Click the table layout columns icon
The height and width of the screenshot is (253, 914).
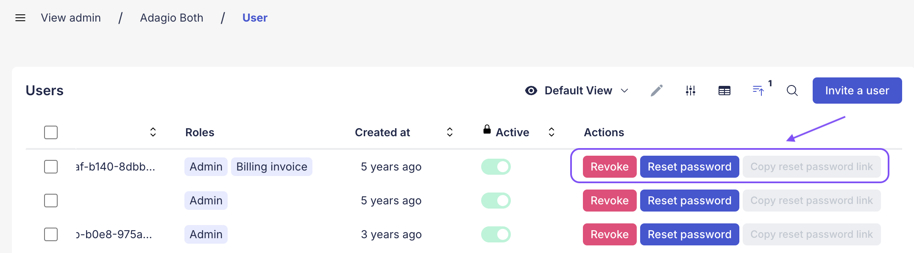724,91
